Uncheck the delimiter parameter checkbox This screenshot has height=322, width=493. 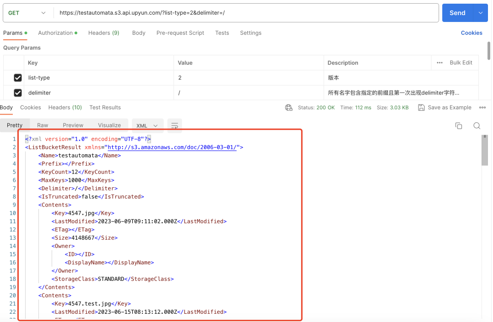click(x=18, y=93)
